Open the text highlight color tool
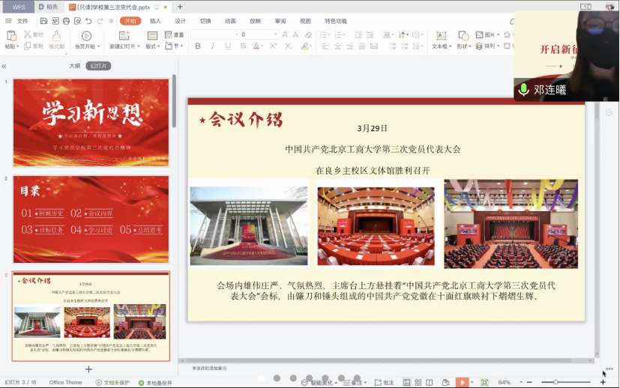The width and height of the screenshot is (620, 388). click(304, 46)
